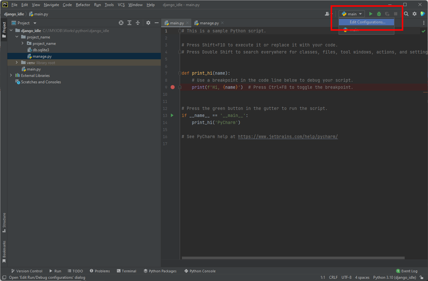Open Project panel options gear
Screen dimensions: 428x281
148,23
